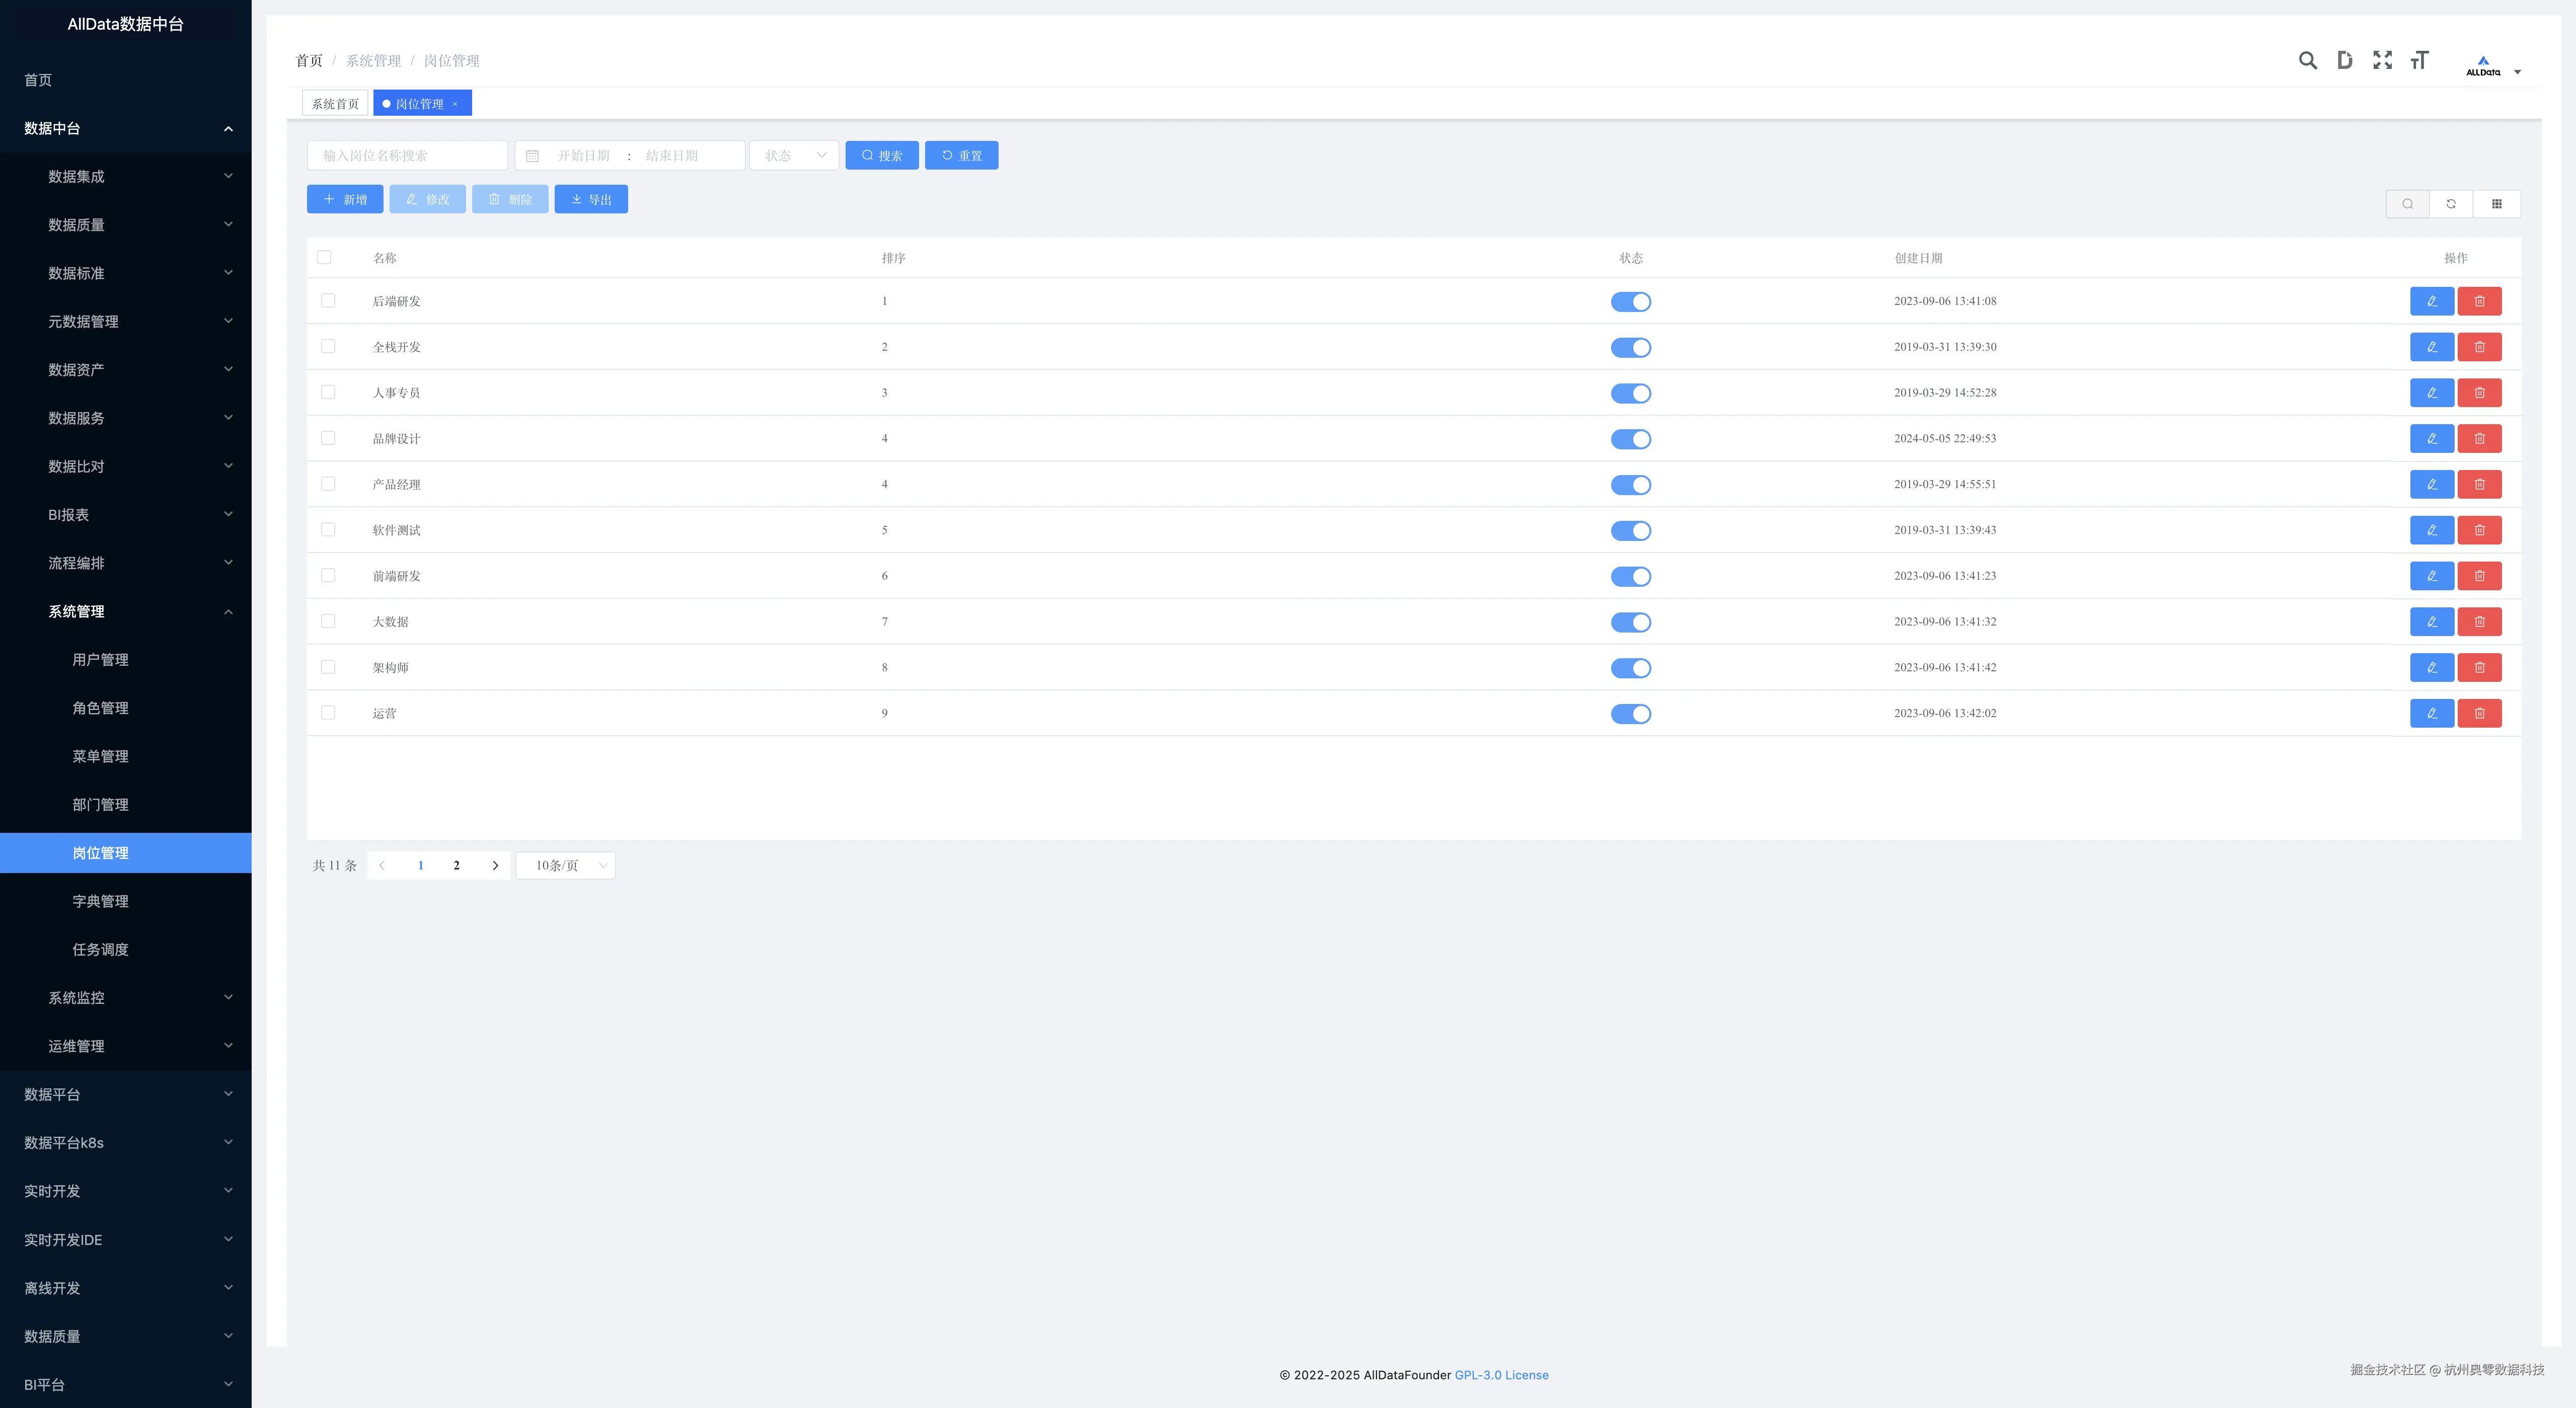Open the documentation icon in header

click(2344, 60)
